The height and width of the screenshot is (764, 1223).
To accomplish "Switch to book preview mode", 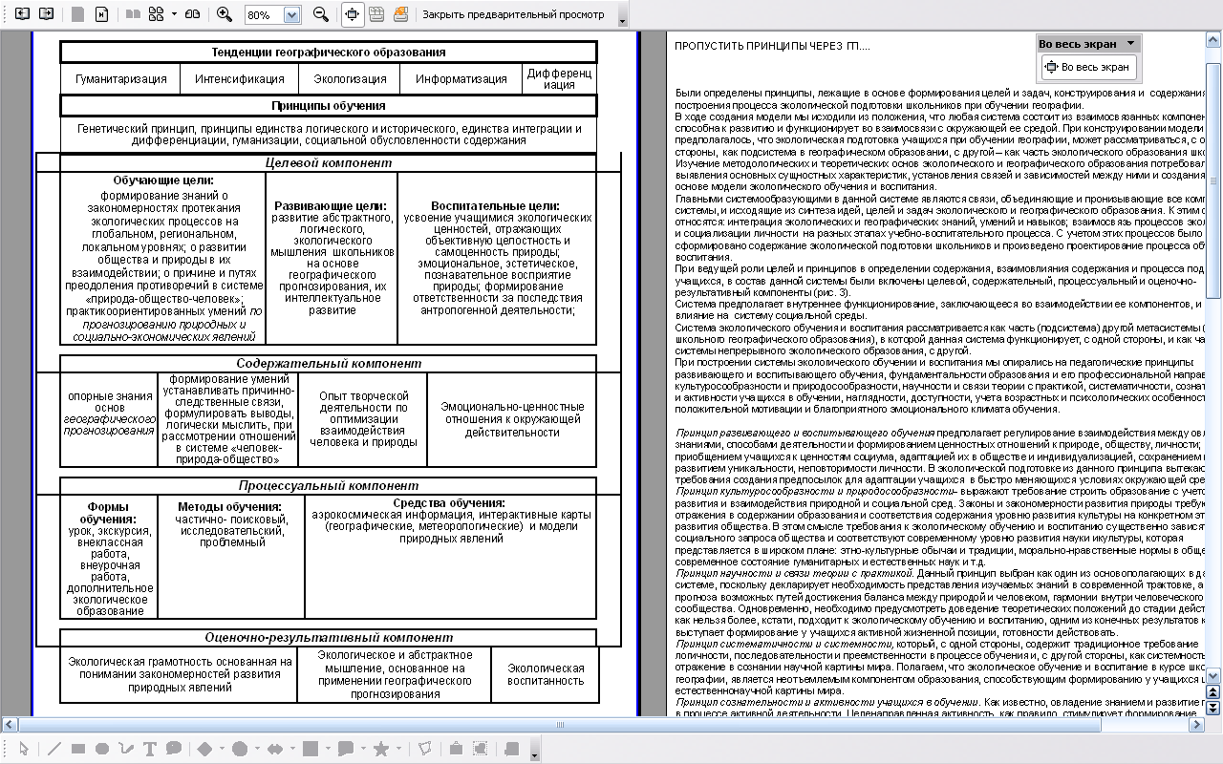I will (193, 14).
